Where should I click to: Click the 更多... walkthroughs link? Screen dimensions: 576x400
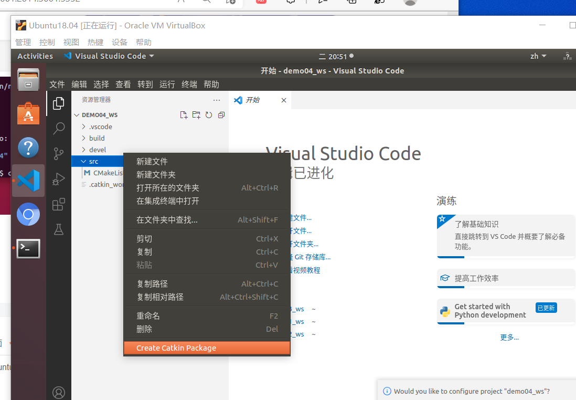tap(509, 338)
